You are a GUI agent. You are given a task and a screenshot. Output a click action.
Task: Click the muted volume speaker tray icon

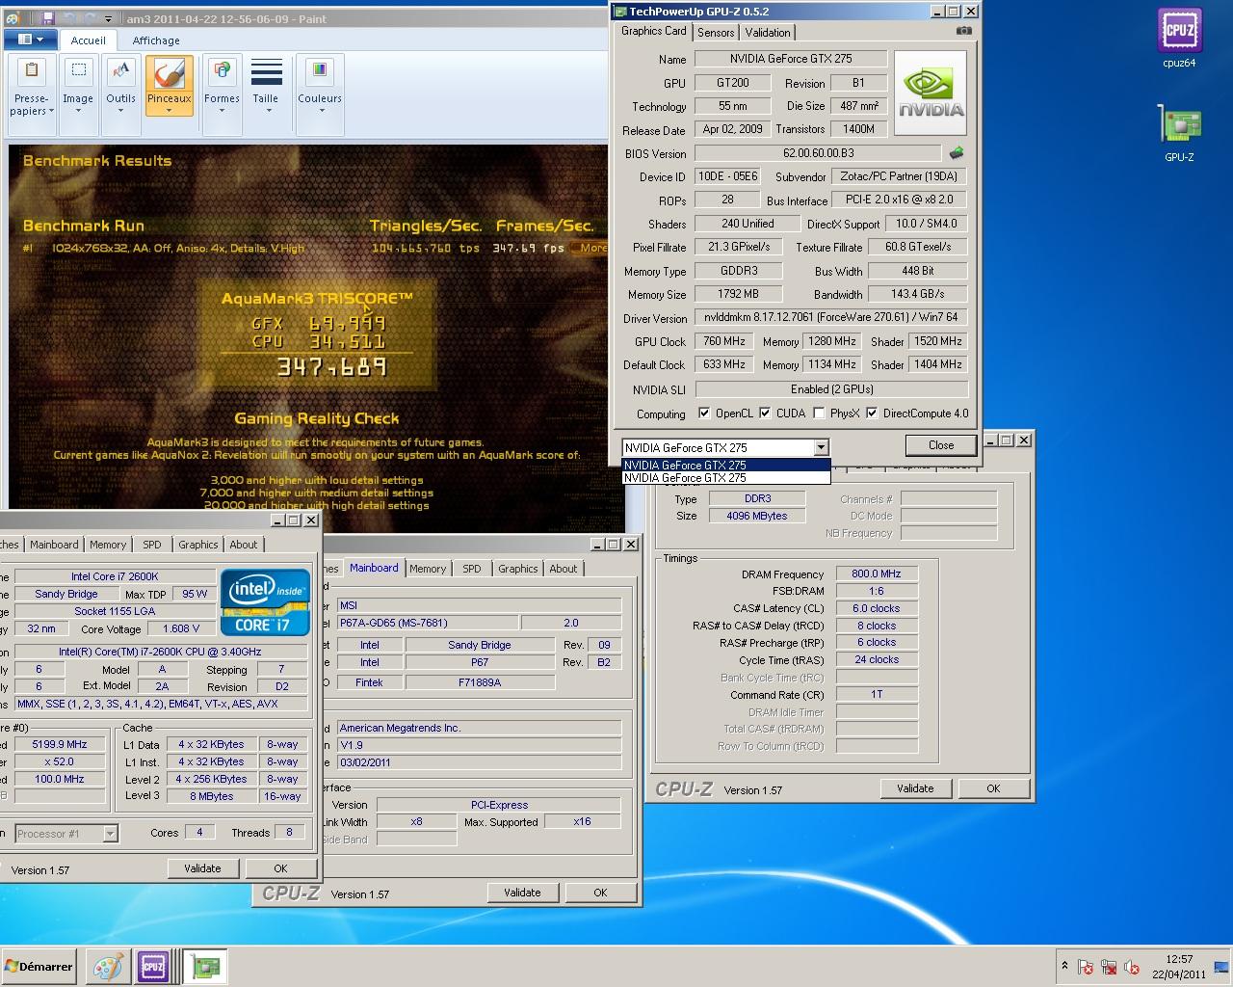[1132, 968]
